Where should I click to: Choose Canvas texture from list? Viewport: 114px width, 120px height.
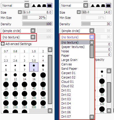75,64
